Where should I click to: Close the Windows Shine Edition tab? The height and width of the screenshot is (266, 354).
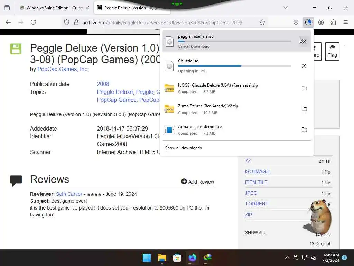tap(87, 8)
